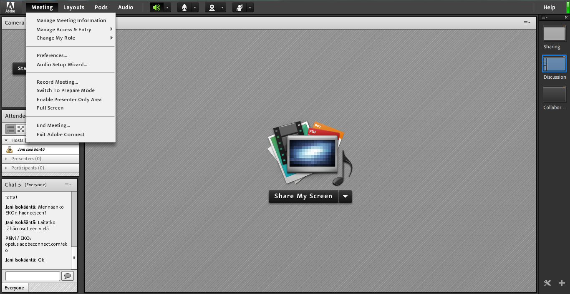
Task: Launch the Audio Setup Wizard
Action: pos(71,65)
